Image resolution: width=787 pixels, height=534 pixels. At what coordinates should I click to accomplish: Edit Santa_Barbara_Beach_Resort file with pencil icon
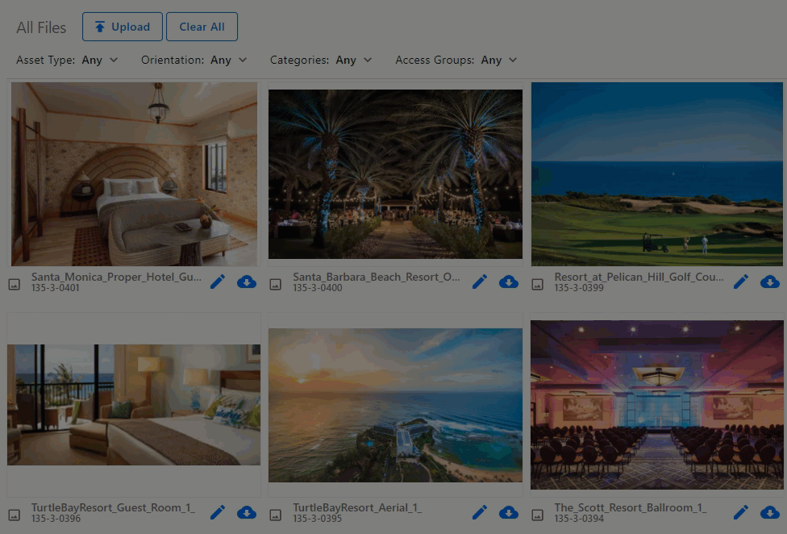[x=479, y=282]
